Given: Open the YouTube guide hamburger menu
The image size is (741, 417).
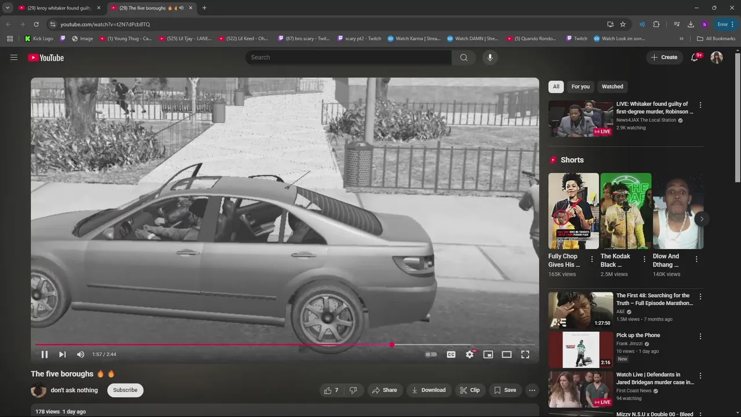Looking at the screenshot, I should 14,57.
